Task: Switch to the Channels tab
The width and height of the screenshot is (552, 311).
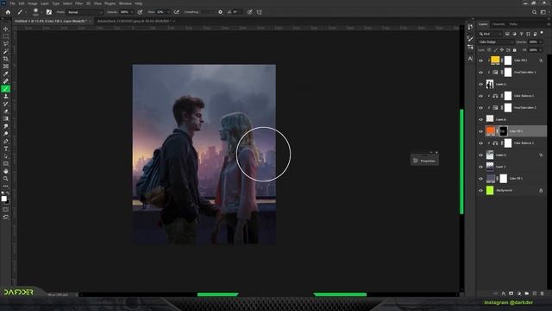Action: pos(499,24)
